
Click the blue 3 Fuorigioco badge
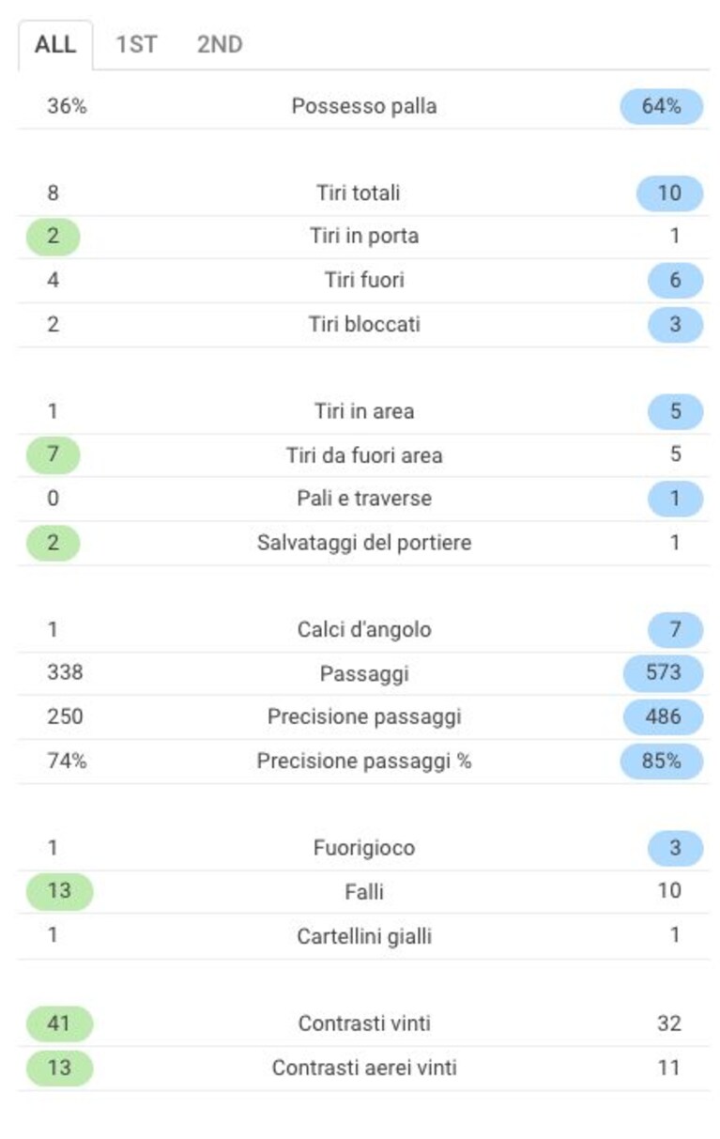pos(675,848)
